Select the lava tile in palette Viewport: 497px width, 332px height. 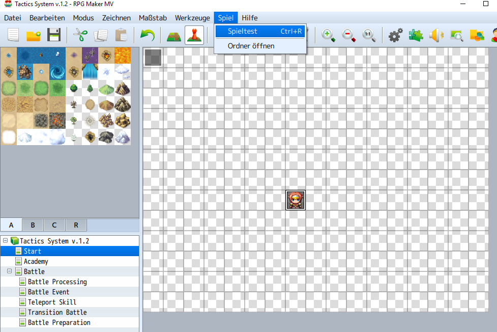pos(123,56)
